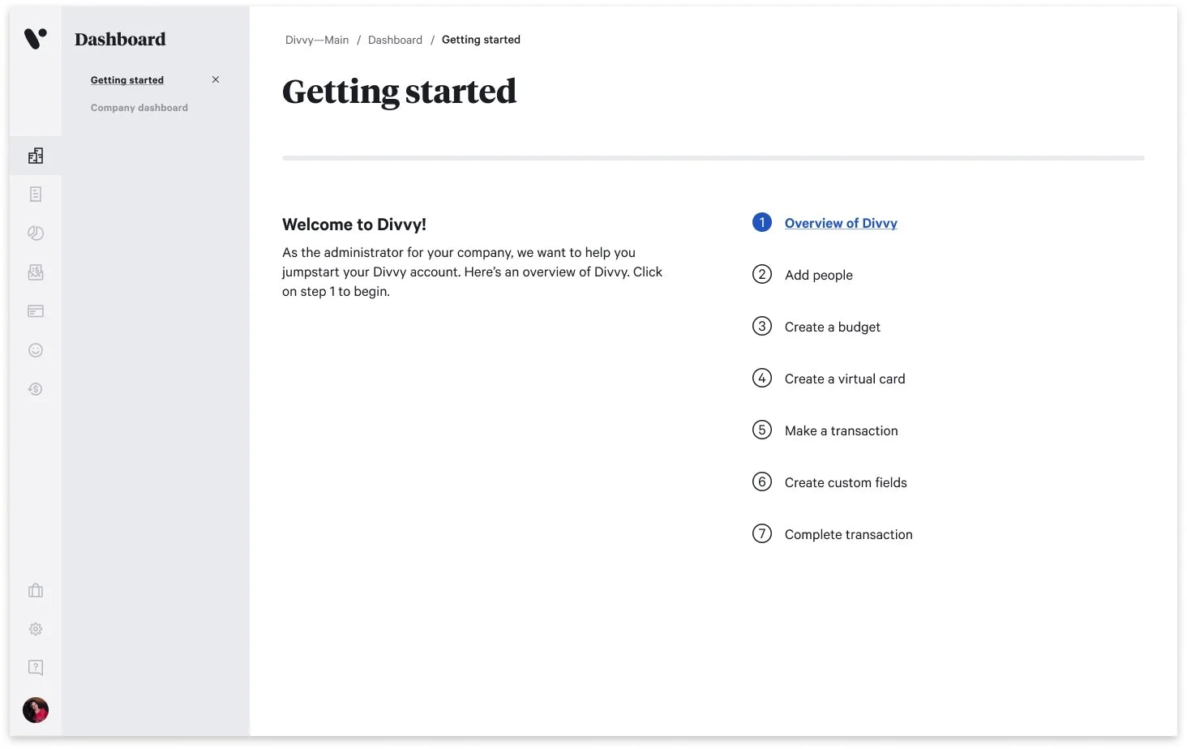The height and width of the screenshot is (749, 1187).
Task: Click the step 2 numbered circle
Action: [x=762, y=274]
